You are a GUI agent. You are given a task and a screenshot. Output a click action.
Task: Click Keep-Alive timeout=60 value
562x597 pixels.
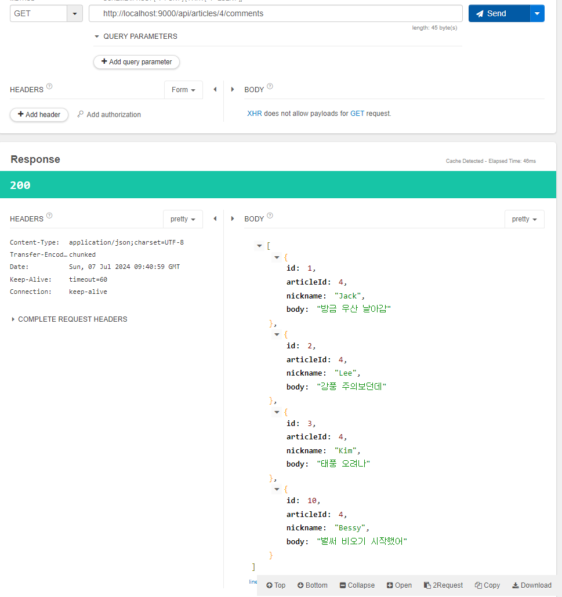coord(88,279)
